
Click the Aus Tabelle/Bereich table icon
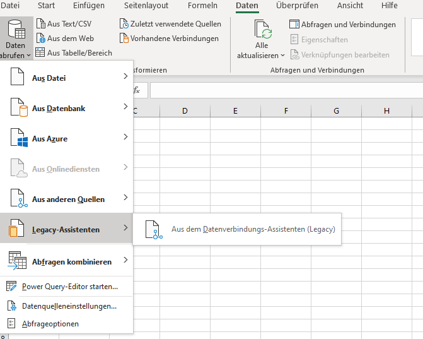pos(40,52)
